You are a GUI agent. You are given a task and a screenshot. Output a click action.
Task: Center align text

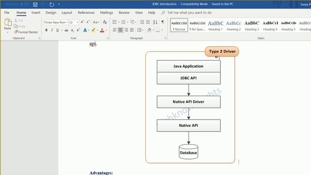[121, 30]
